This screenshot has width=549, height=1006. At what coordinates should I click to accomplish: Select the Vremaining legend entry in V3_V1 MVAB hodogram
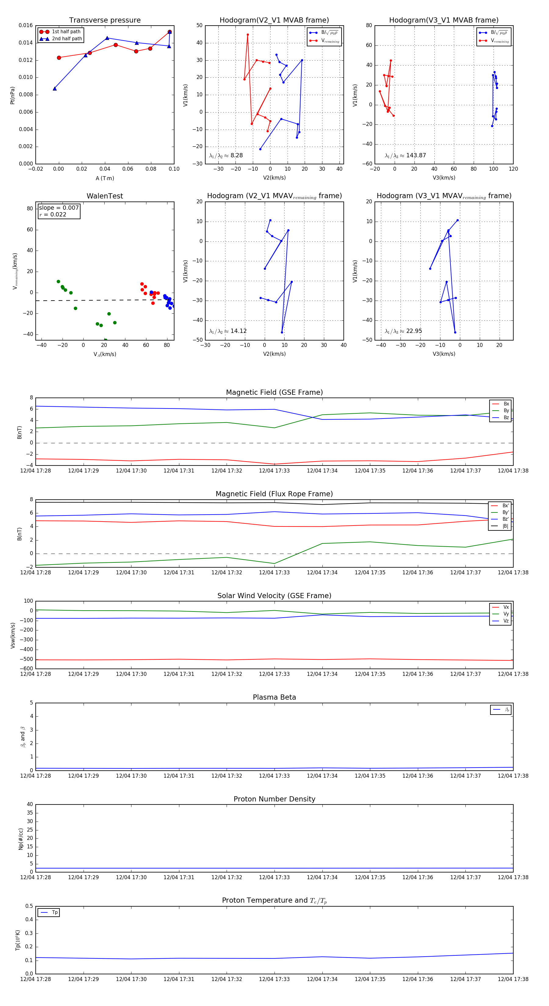(x=494, y=41)
